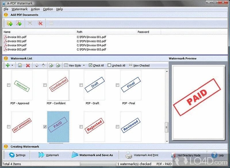This screenshot has height=168, width=230.
Task: Click the C:\PDFs\Invoice 001.pdf path cell
Action: (91, 37)
